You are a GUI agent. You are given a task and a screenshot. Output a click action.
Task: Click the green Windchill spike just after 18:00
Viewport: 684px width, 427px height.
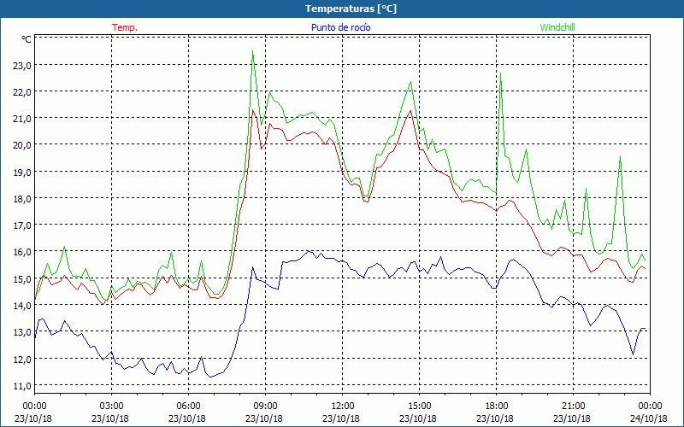pyautogui.click(x=500, y=77)
